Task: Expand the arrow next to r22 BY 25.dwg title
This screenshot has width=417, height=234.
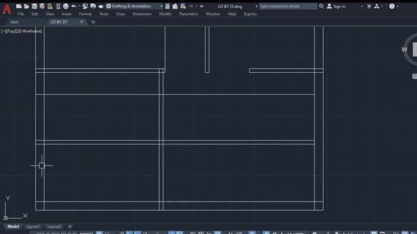Action: [256, 6]
